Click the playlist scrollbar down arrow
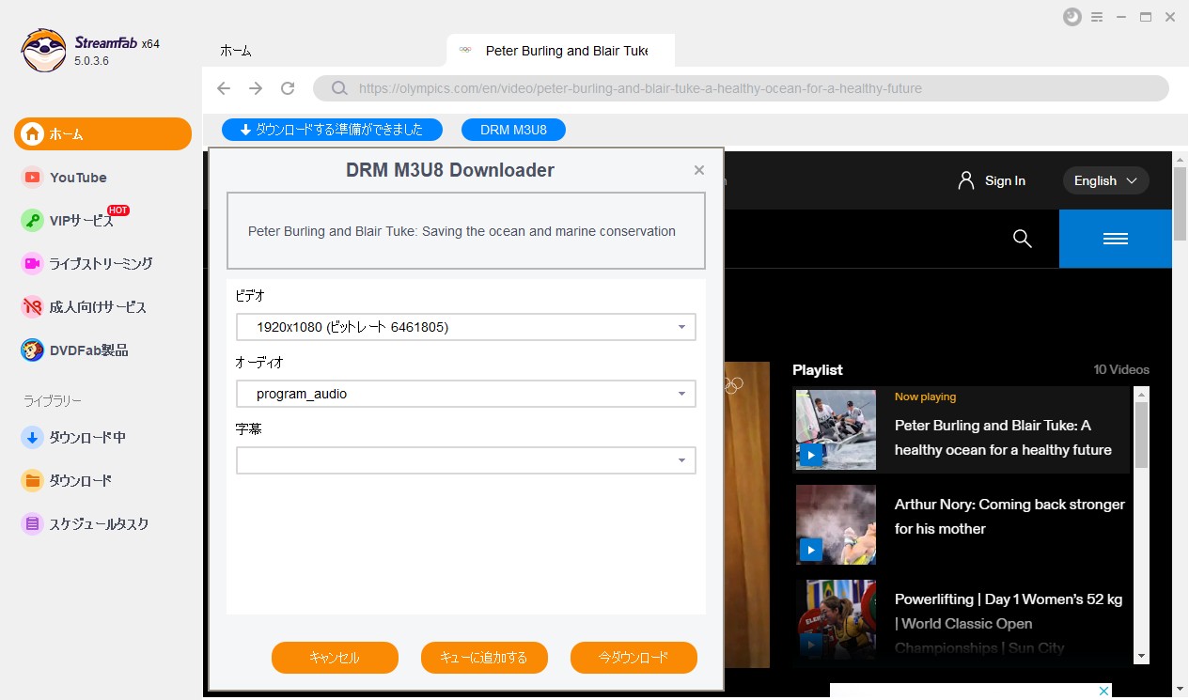This screenshot has width=1189, height=700. [1142, 656]
